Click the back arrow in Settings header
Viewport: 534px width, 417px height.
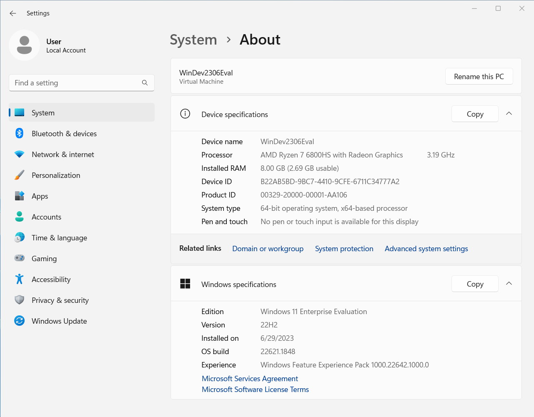pyautogui.click(x=13, y=13)
